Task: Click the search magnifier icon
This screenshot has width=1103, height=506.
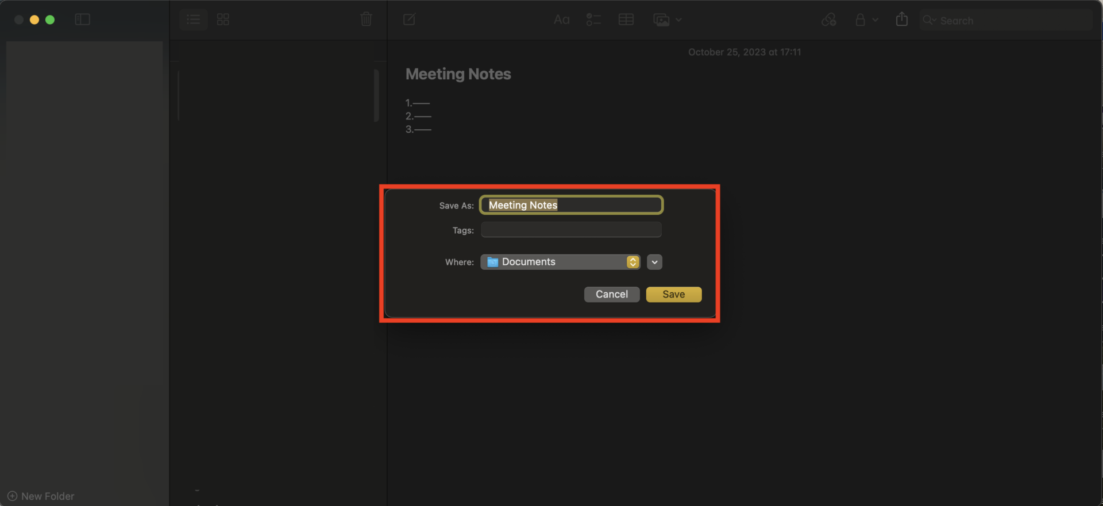Action: [x=928, y=20]
